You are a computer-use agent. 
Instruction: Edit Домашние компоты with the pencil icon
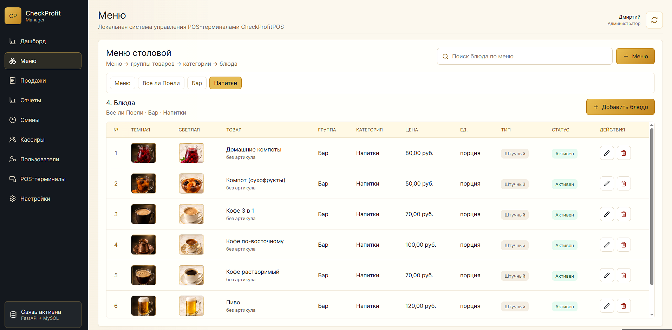tap(607, 153)
